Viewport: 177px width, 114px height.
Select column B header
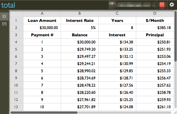(80, 14)
